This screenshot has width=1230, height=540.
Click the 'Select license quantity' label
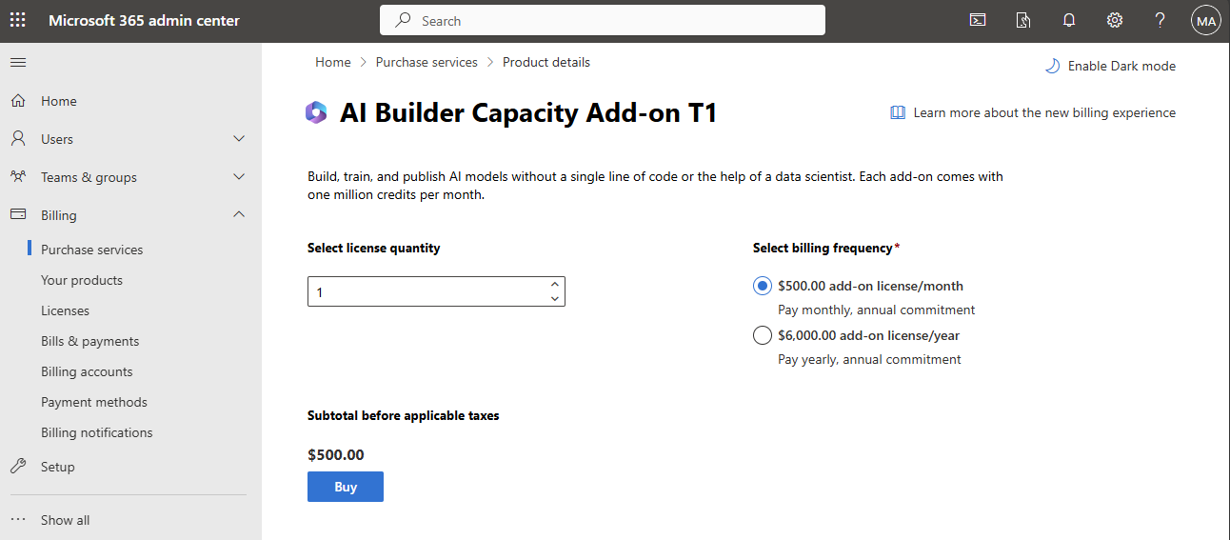point(374,248)
